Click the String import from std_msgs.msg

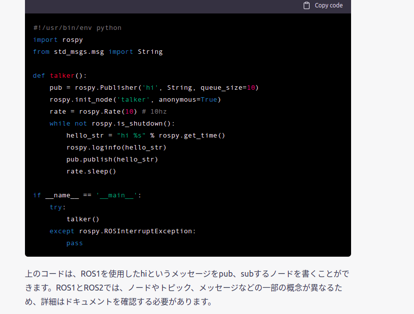pos(150,51)
